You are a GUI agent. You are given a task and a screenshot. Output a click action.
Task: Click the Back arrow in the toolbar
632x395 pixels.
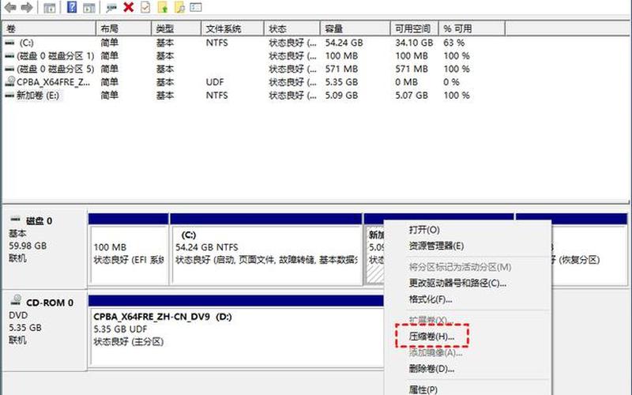[10, 7]
